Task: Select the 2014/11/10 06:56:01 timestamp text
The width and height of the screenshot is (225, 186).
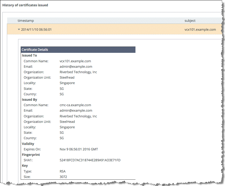Action: [36, 30]
